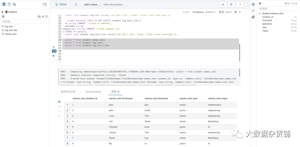Download results using the download icon
Image resolution: width=300 pixels, height=147 pixels.
click(59, 116)
